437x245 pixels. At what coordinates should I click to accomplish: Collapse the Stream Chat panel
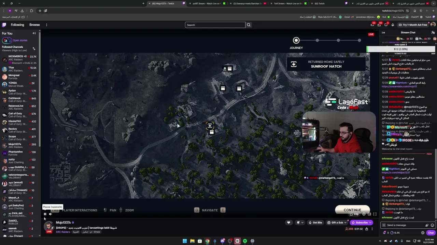tap(383, 33)
